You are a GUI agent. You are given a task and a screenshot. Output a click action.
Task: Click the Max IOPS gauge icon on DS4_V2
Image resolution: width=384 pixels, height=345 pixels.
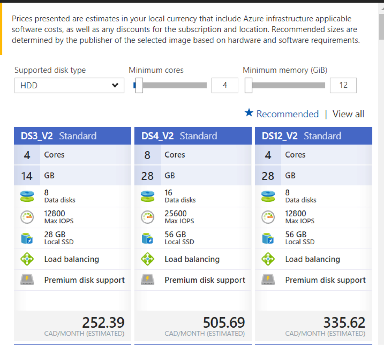coord(147,217)
